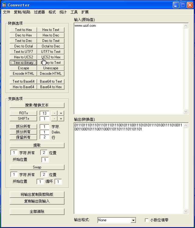The image size is (195, 228).
Task: Click the Escape button
Action: click(23, 68)
